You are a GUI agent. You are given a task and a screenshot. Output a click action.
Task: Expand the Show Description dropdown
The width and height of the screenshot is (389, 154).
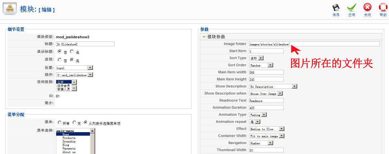[295, 86]
